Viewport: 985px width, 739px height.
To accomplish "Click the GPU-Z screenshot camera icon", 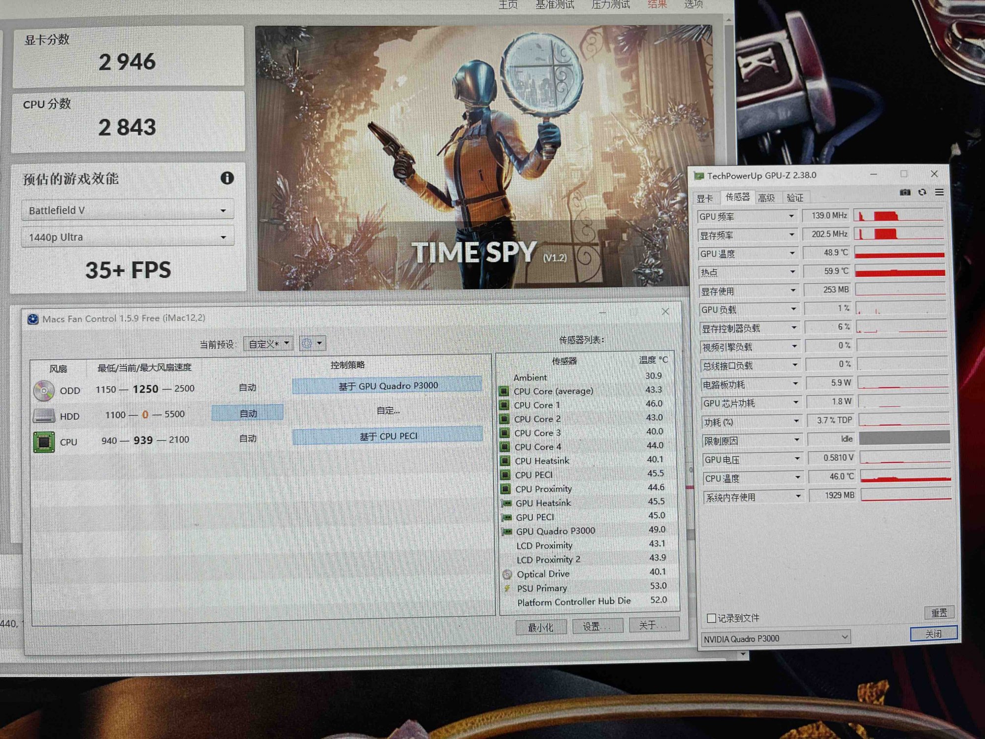I will (905, 193).
